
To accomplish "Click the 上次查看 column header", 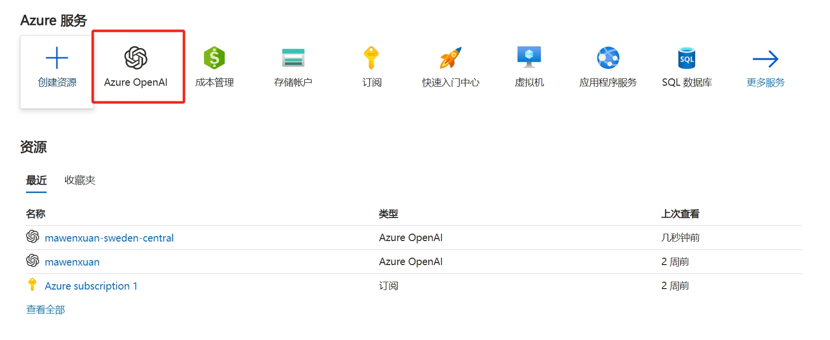I will point(680,214).
